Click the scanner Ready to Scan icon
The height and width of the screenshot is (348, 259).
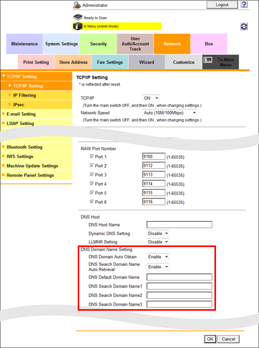[78, 17]
